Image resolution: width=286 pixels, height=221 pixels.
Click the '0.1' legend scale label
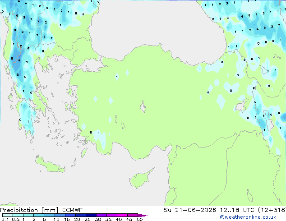coord(5,219)
